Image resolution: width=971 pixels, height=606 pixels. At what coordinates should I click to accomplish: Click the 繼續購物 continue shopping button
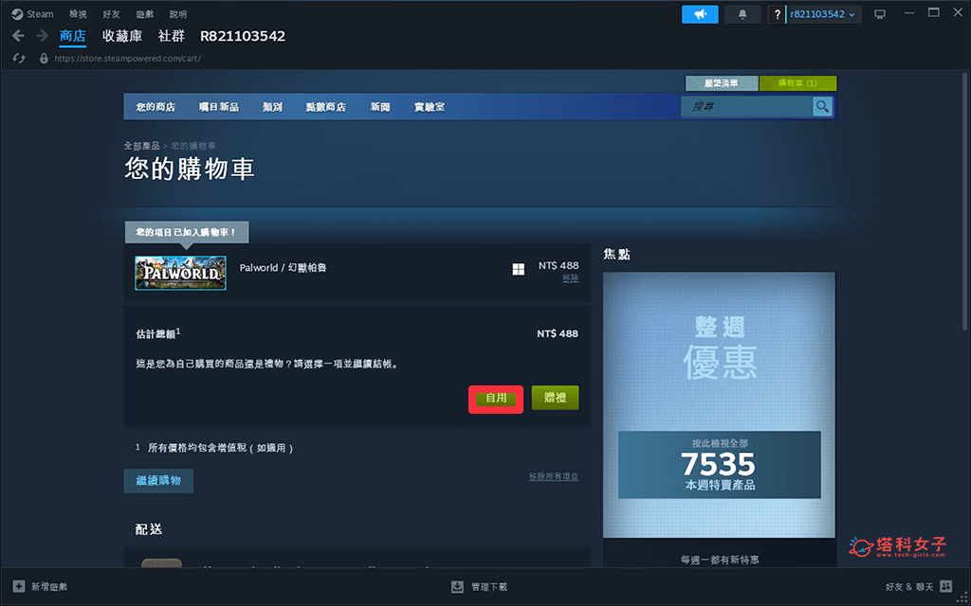tap(158, 481)
